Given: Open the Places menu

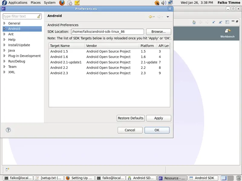Looking at the screenshot, I should [36, 3].
